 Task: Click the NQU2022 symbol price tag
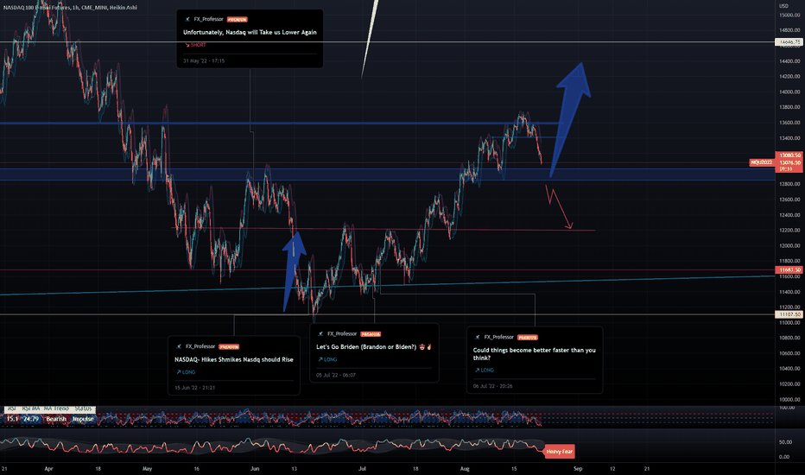[x=761, y=162]
